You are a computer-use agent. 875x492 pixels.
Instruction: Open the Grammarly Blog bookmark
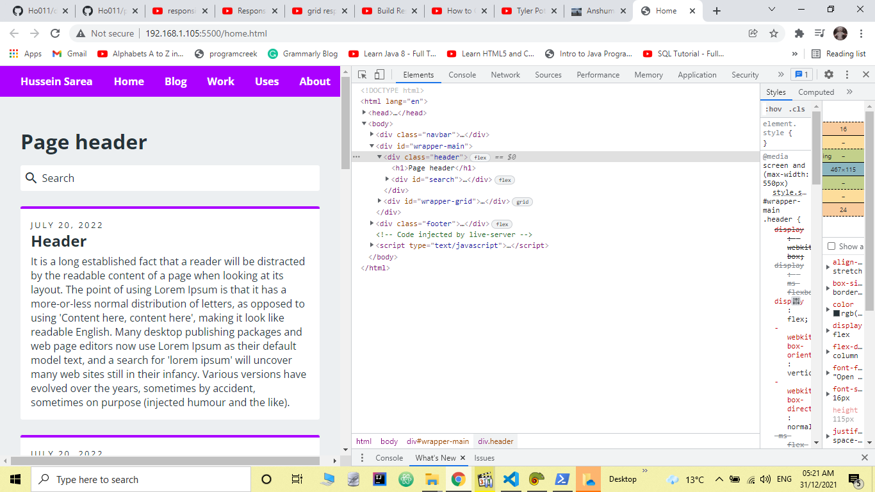pos(303,54)
